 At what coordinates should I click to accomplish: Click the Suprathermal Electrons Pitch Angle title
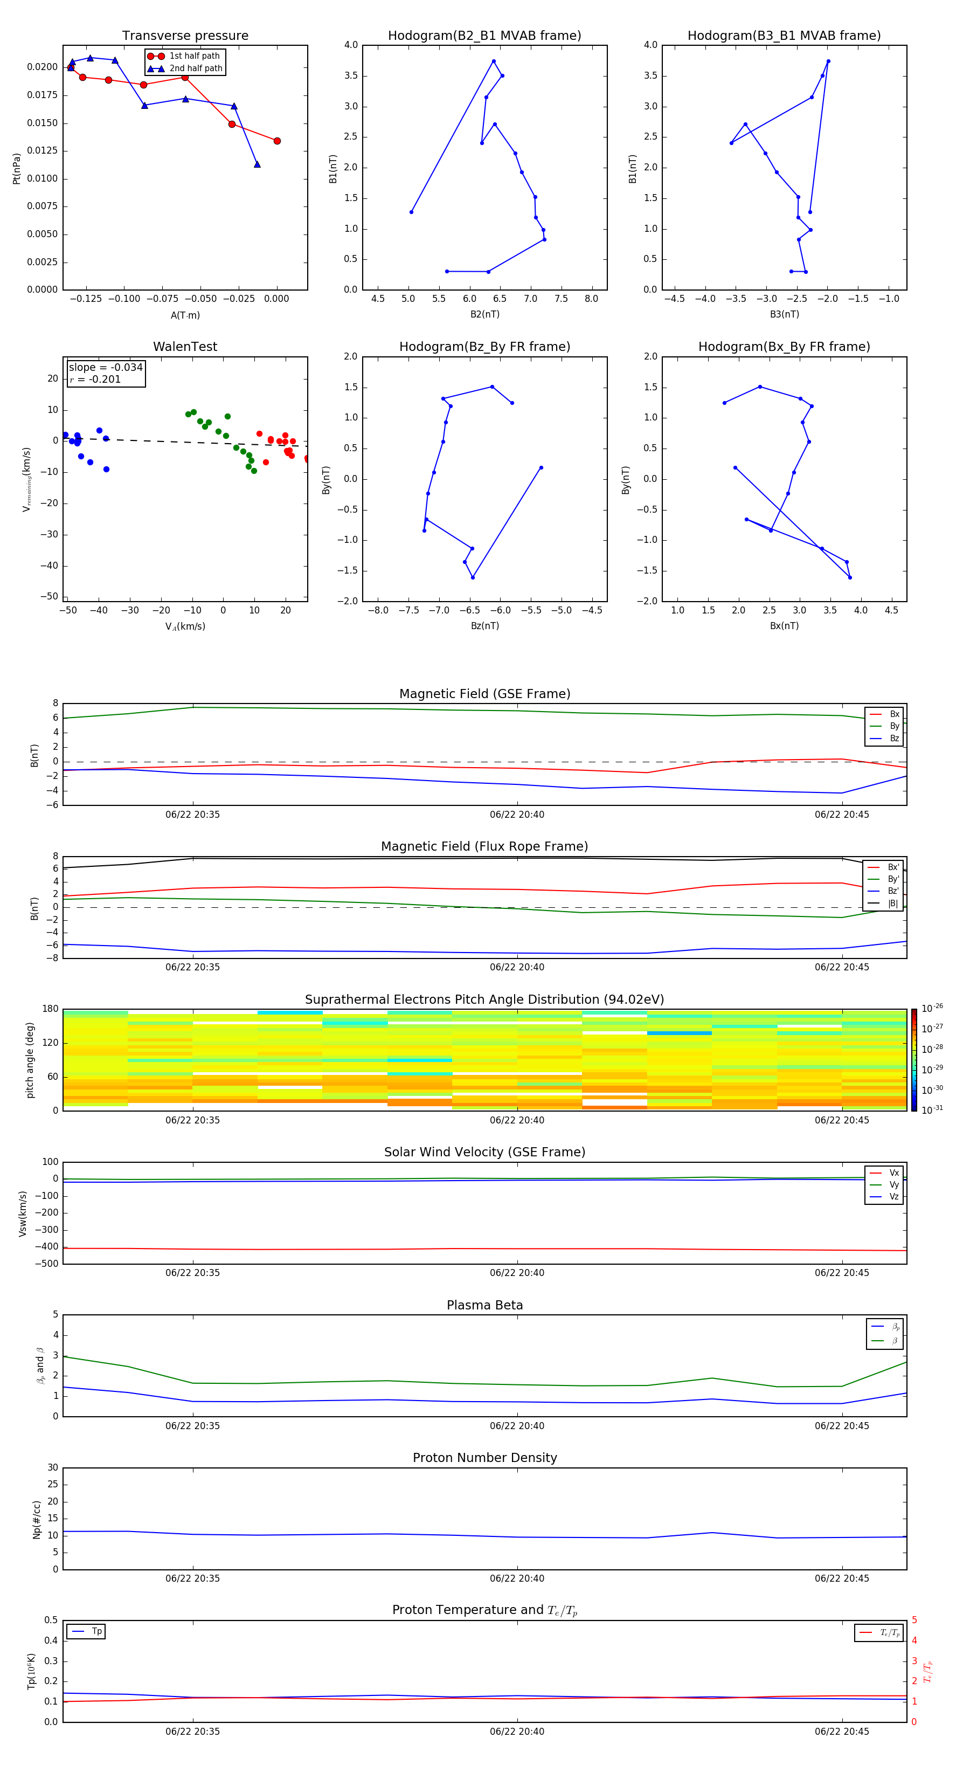click(484, 1000)
